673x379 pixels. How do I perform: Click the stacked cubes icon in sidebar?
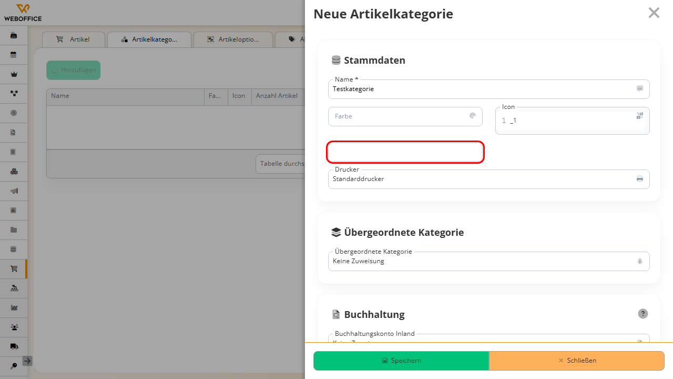(x=14, y=171)
